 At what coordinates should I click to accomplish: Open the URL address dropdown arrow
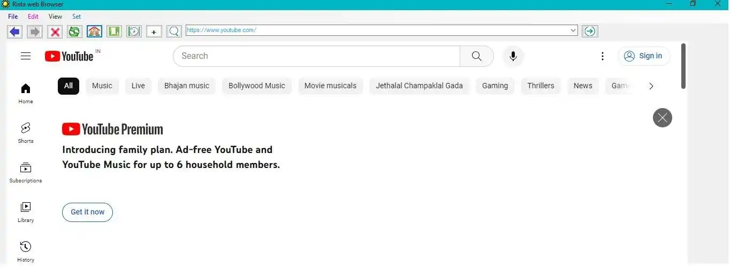(x=574, y=30)
